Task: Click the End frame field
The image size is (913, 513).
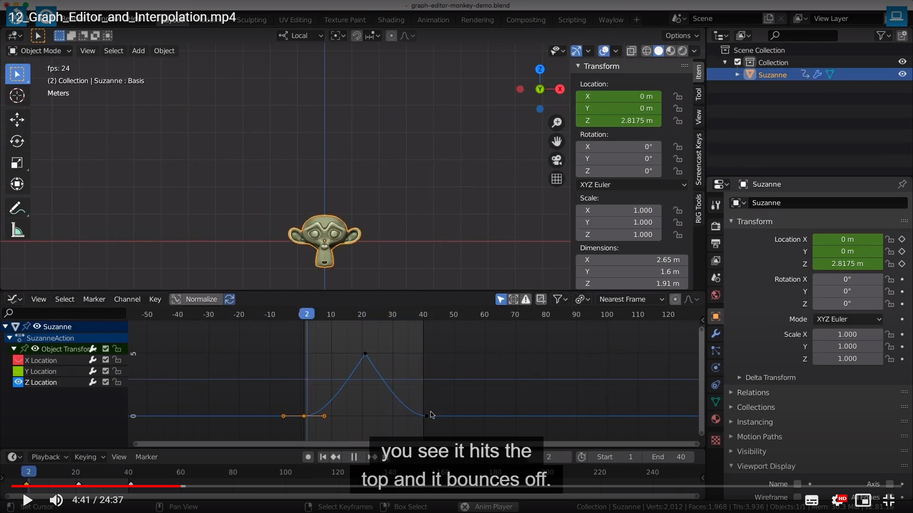Action: (x=668, y=457)
